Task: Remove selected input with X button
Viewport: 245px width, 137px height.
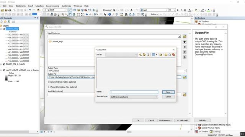Action: (185, 47)
